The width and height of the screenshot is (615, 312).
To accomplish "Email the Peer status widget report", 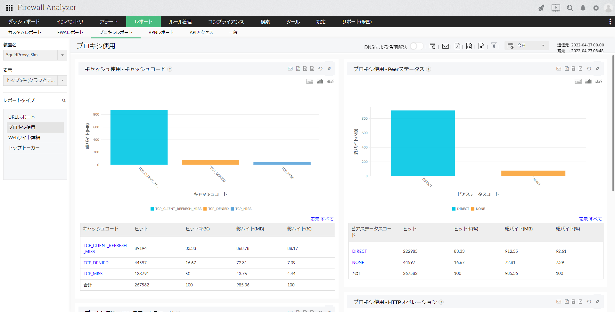I will (x=559, y=69).
